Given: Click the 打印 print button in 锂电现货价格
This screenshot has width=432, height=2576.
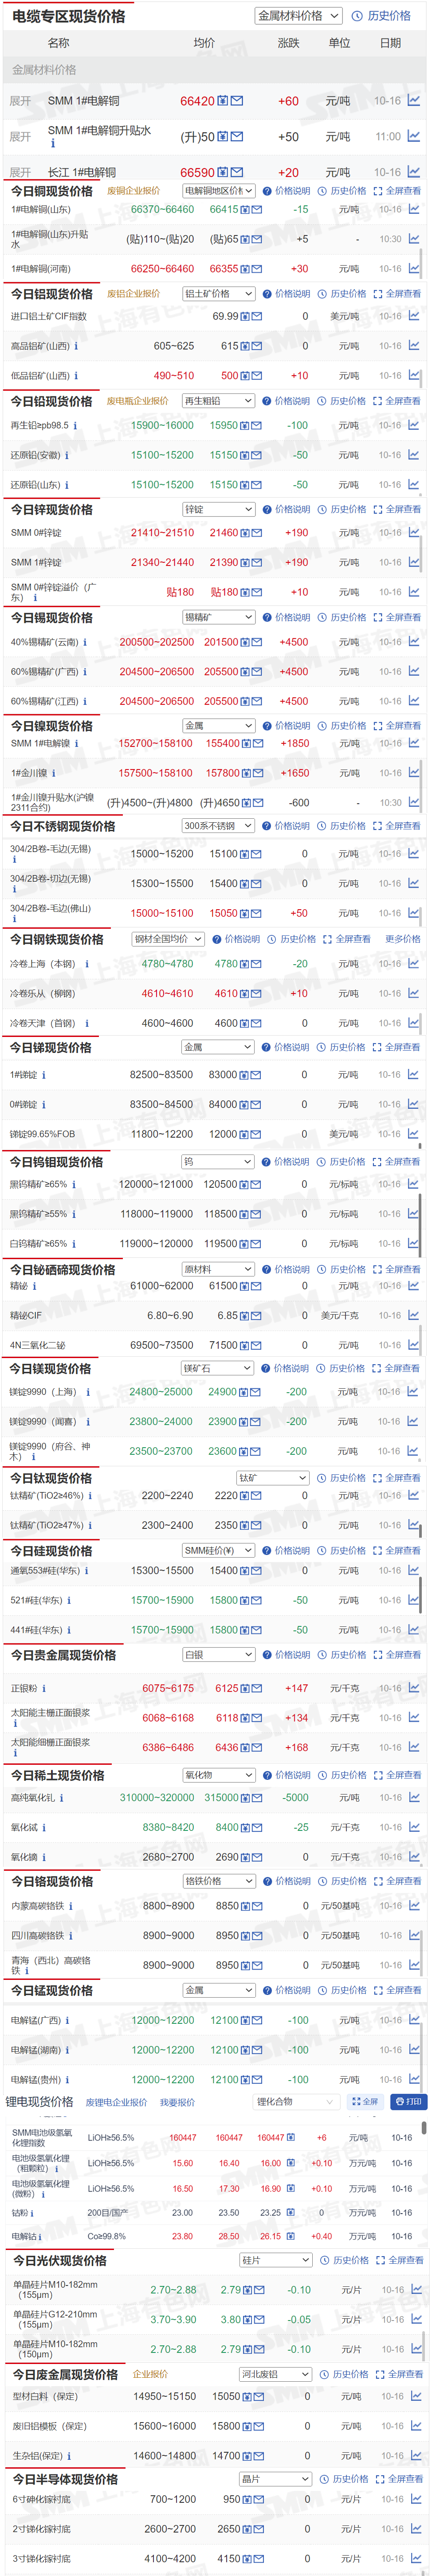Looking at the screenshot, I should (408, 2101).
